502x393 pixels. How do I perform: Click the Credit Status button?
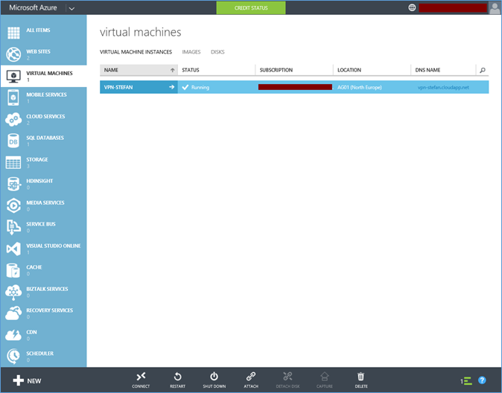pyautogui.click(x=251, y=8)
